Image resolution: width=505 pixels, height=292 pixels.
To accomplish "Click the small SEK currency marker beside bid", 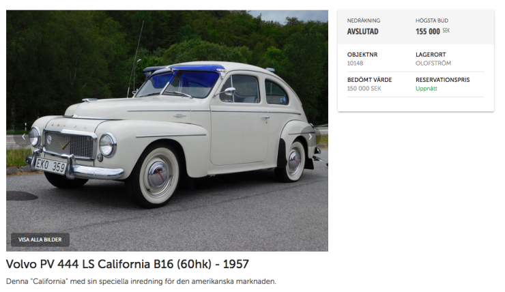I will [446, 31].
